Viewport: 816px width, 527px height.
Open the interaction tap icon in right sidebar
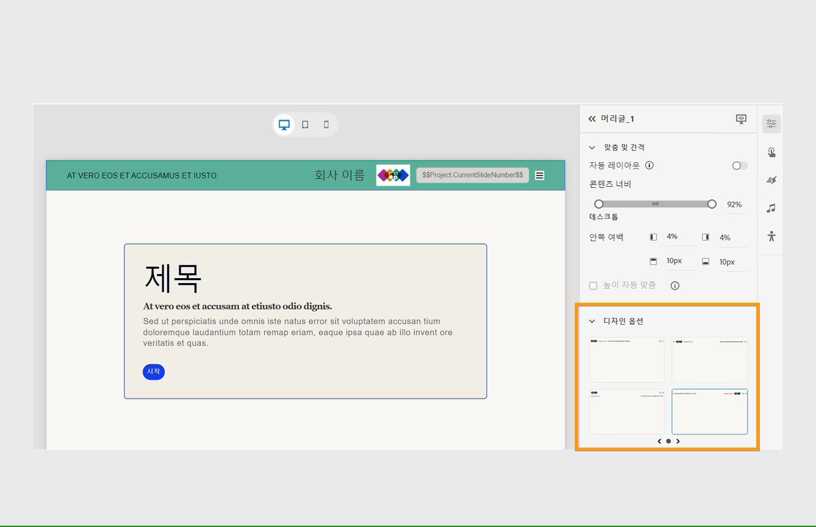pos(772,152)
